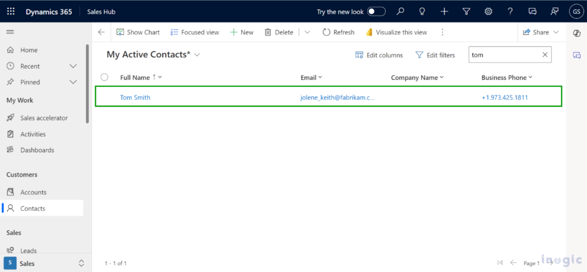Viewport: 587px width, 272px height.
Task: Open the lightbulb assistant icon
Action: point(422,11)
